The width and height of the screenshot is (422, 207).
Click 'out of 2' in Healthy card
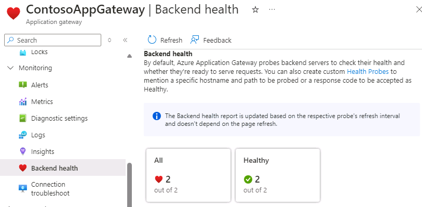click(x=255, y=190)
